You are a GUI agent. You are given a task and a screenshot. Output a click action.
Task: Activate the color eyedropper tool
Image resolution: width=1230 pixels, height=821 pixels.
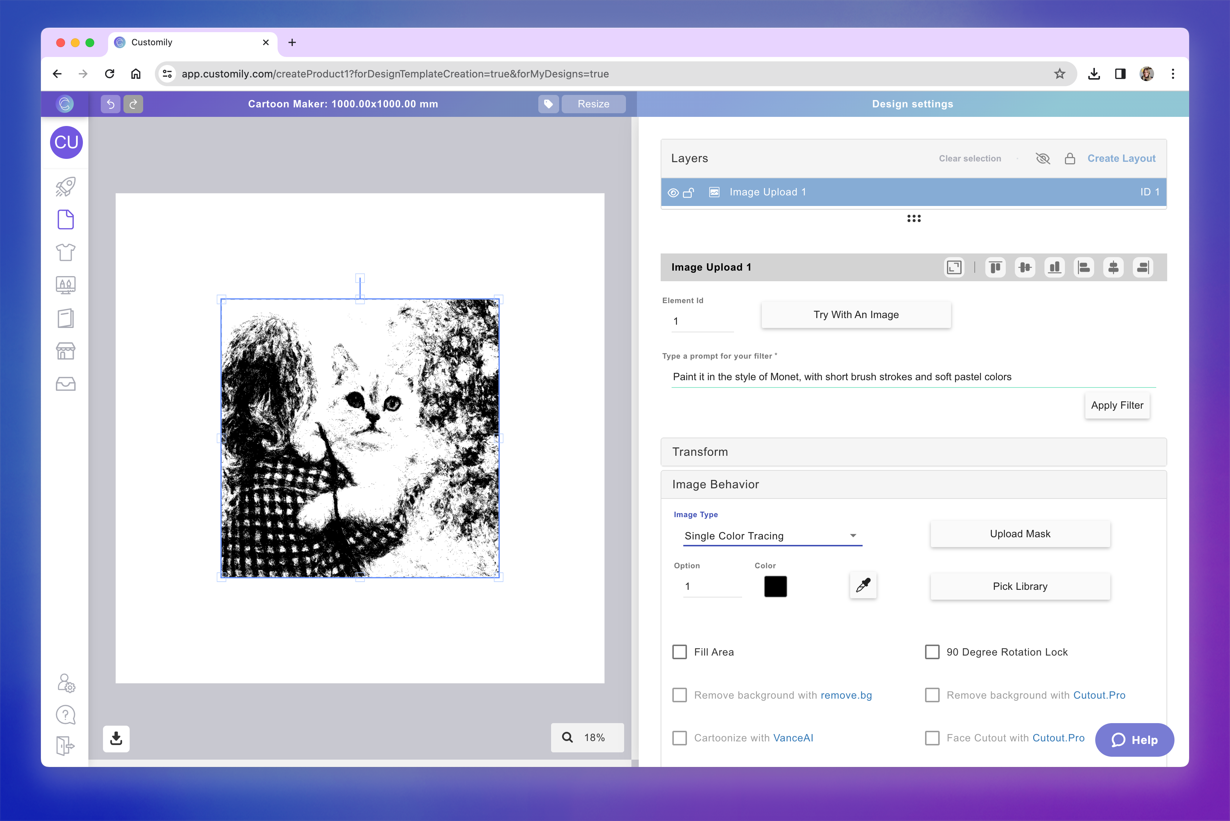tap(863, 585)
